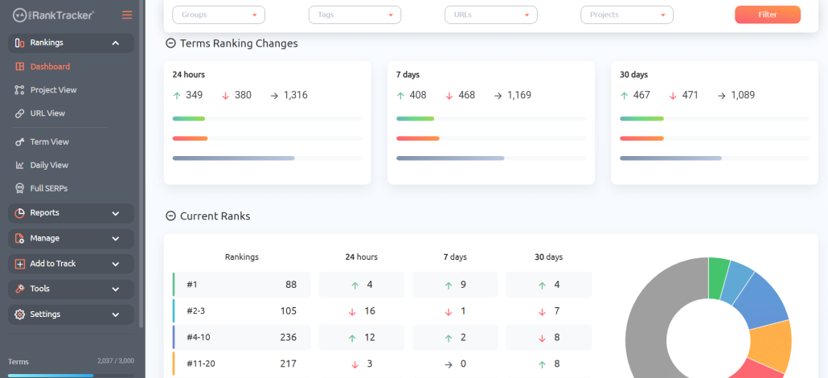Click the green up arrow beside 349
This screenshot has height=378, width=828.
point(176,96)
